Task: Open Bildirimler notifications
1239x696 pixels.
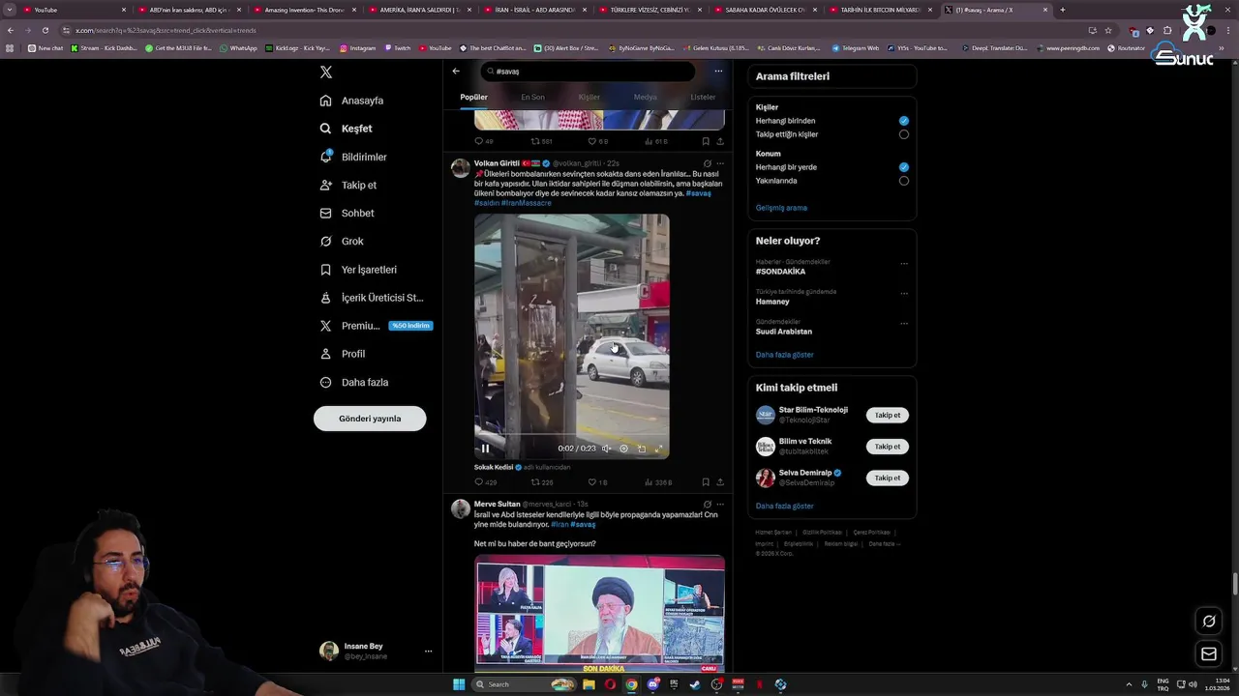Action: click(x=354, y=157)
